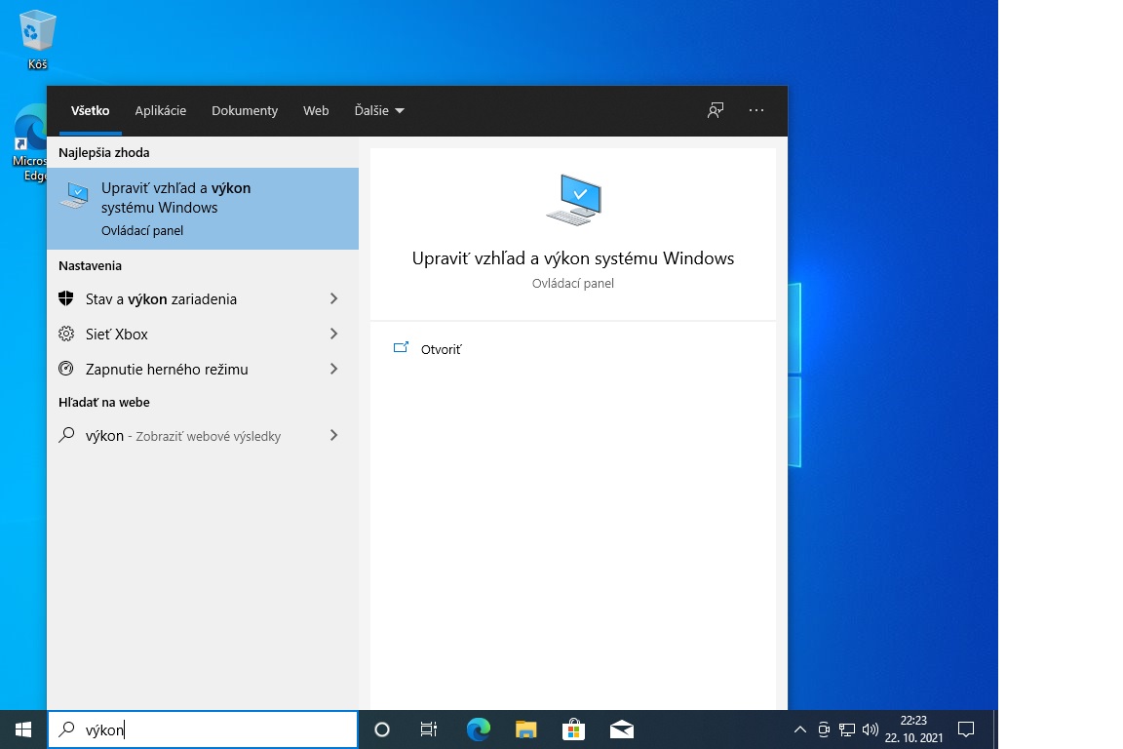Open Cortana circle icon on taskbar
Viewport: 1123px width, 749px height.
382,729
